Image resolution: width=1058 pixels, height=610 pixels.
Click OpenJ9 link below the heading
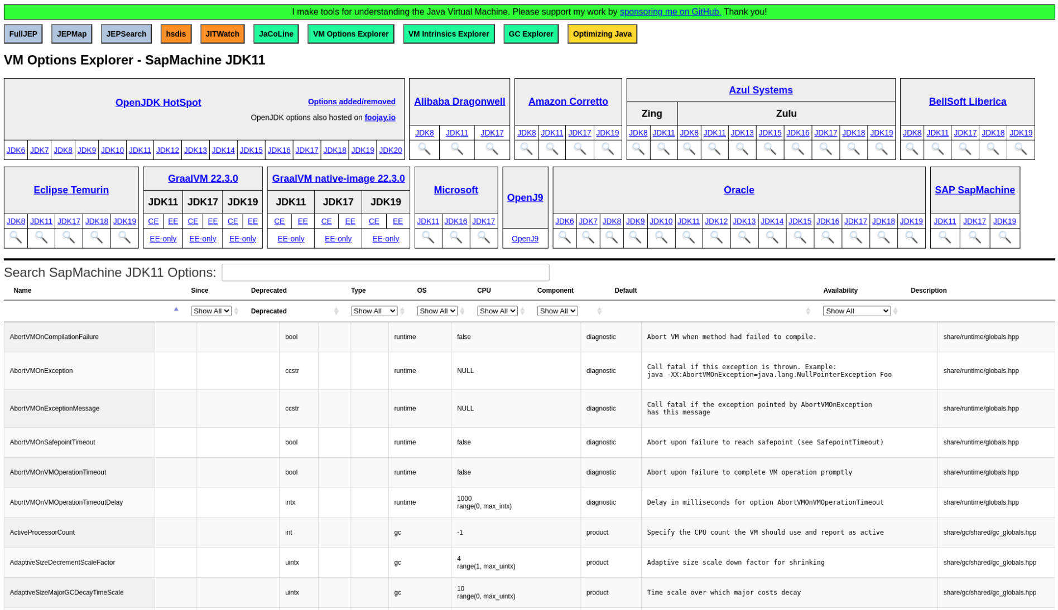(x=525, y=239)
